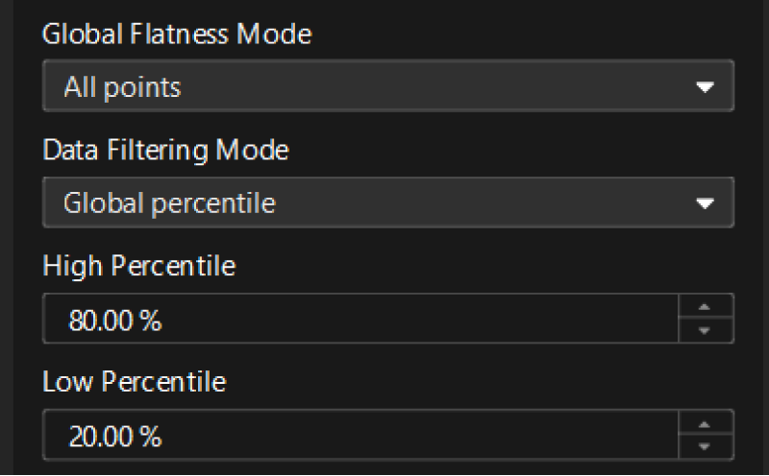Increase Low Percentile using up arrow
The width and height of the screenshot is (769, 476).
click(x=706, y=423)
